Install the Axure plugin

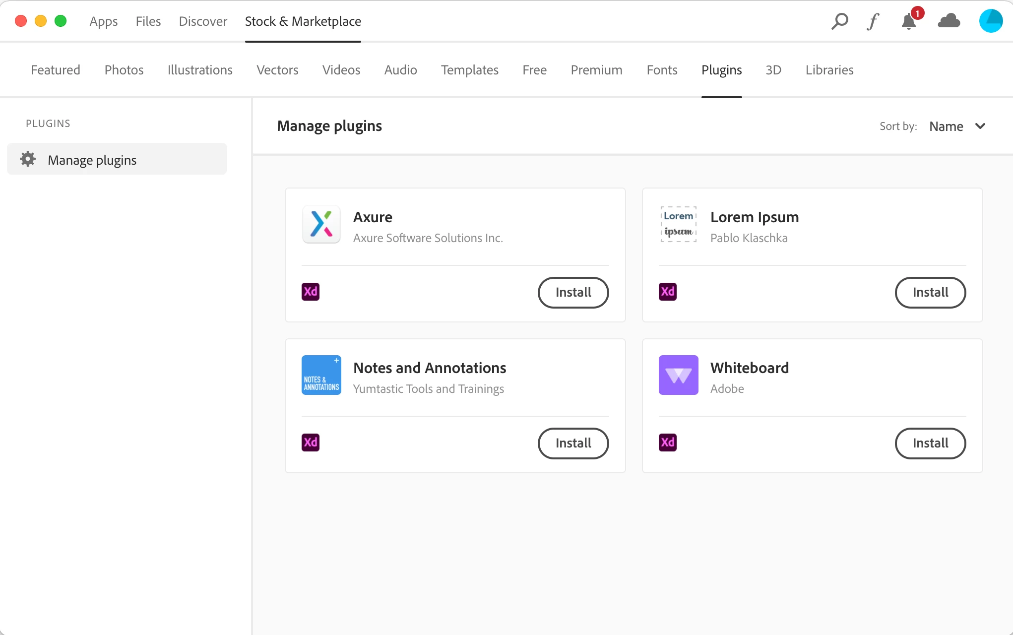click(x=573, y=293)
